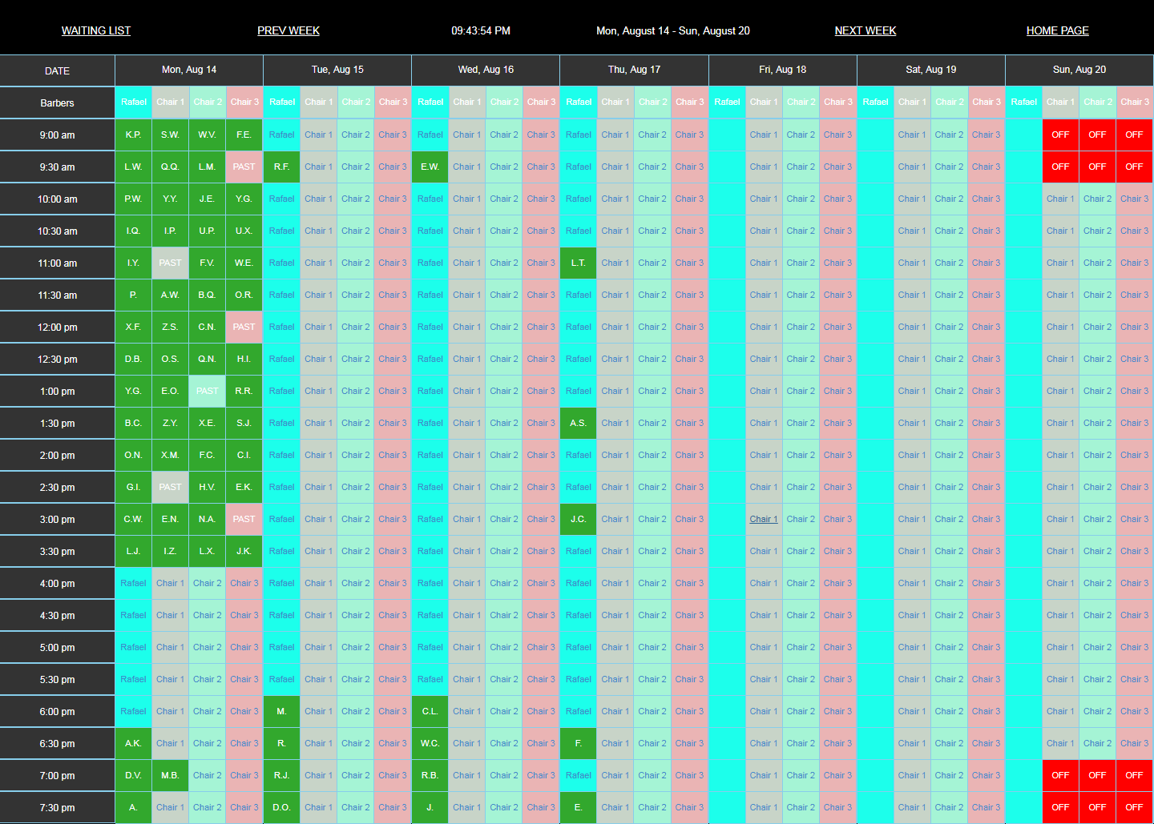
Task: Navigate to NEXT WEEK
Action: 865,30
